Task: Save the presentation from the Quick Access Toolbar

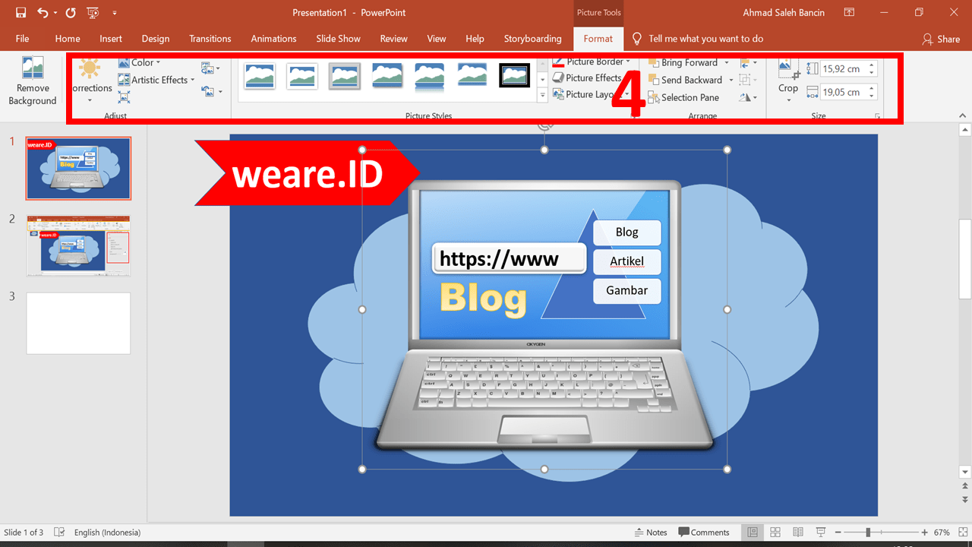Action: [21, 13]
